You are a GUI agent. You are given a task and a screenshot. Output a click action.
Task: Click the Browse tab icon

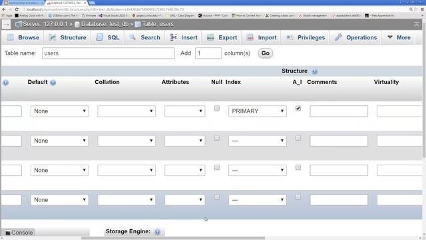11,37
